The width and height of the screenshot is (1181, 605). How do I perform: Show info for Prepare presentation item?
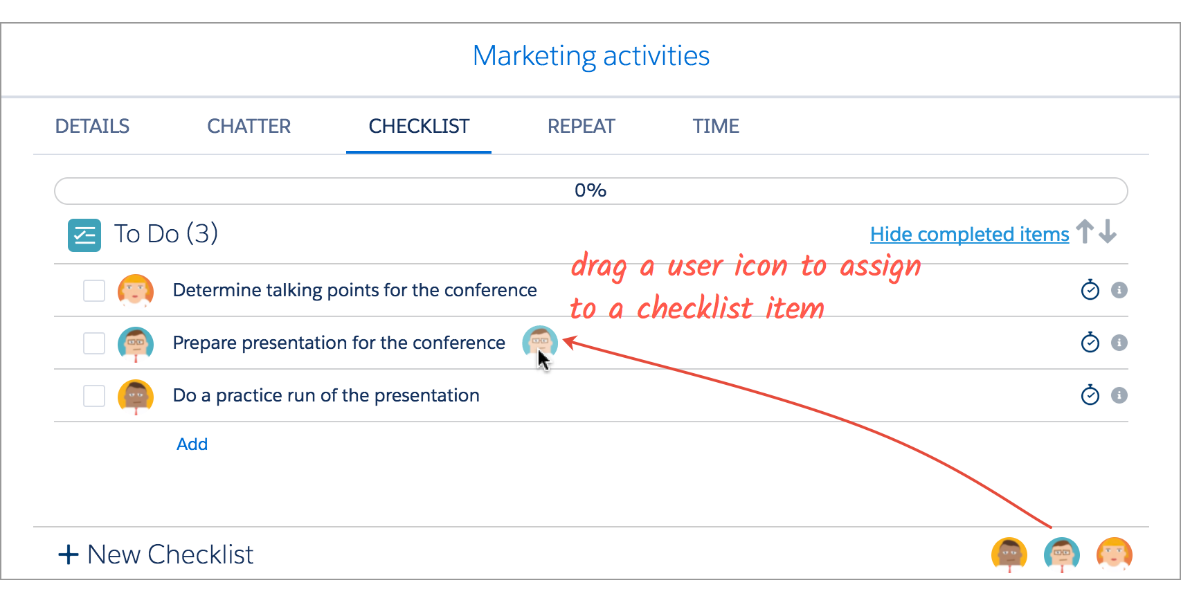point(1119,343)
